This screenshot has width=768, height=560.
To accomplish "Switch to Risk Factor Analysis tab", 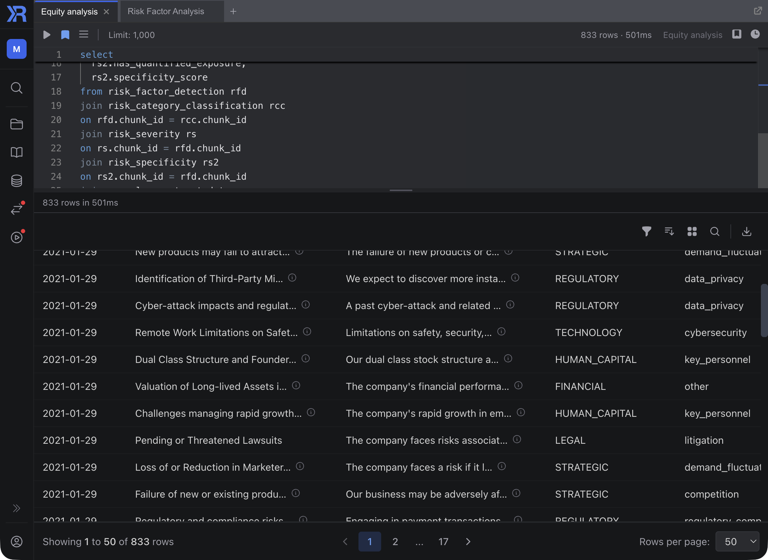I will [166, 11].
